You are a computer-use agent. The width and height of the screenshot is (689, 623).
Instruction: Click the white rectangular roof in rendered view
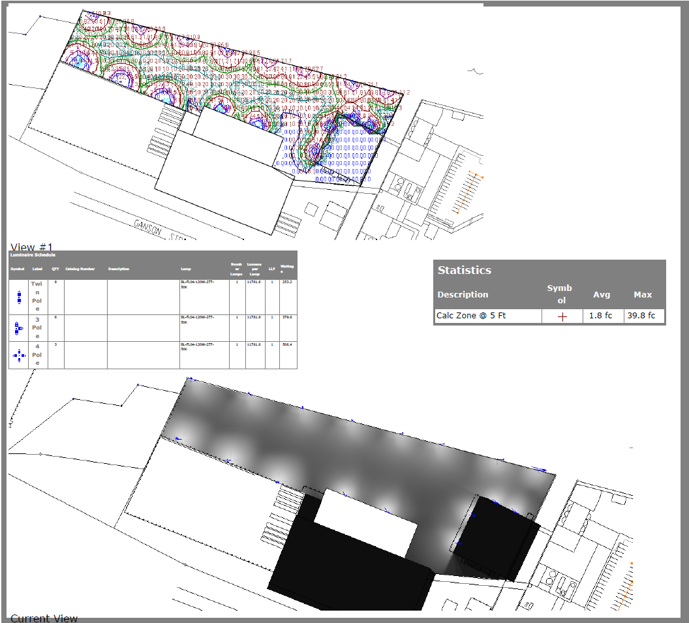pos(365,522)
